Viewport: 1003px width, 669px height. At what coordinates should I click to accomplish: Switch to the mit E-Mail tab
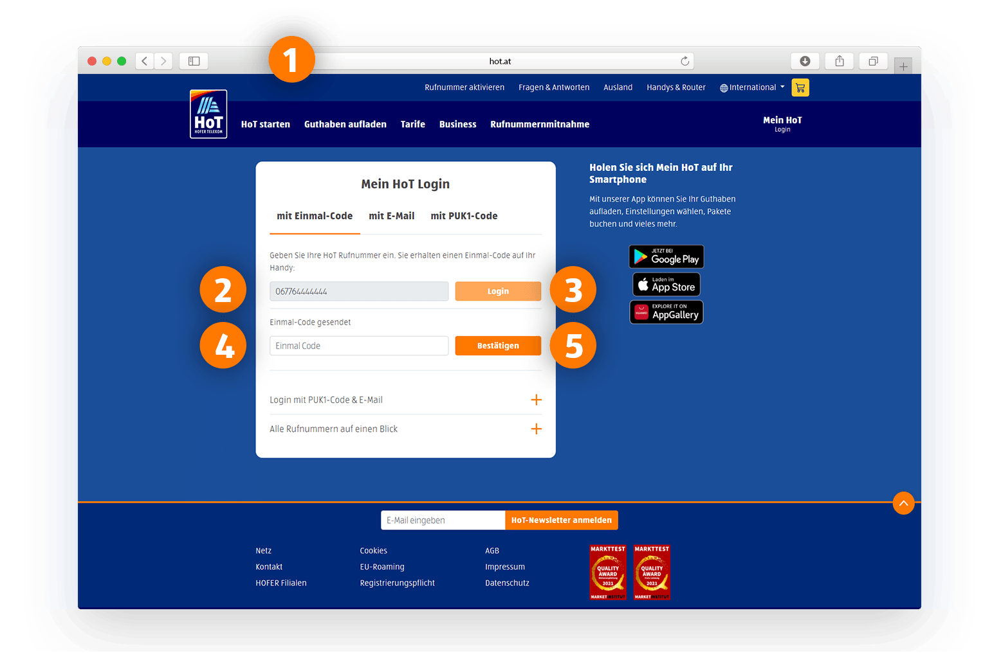point(391,216)
